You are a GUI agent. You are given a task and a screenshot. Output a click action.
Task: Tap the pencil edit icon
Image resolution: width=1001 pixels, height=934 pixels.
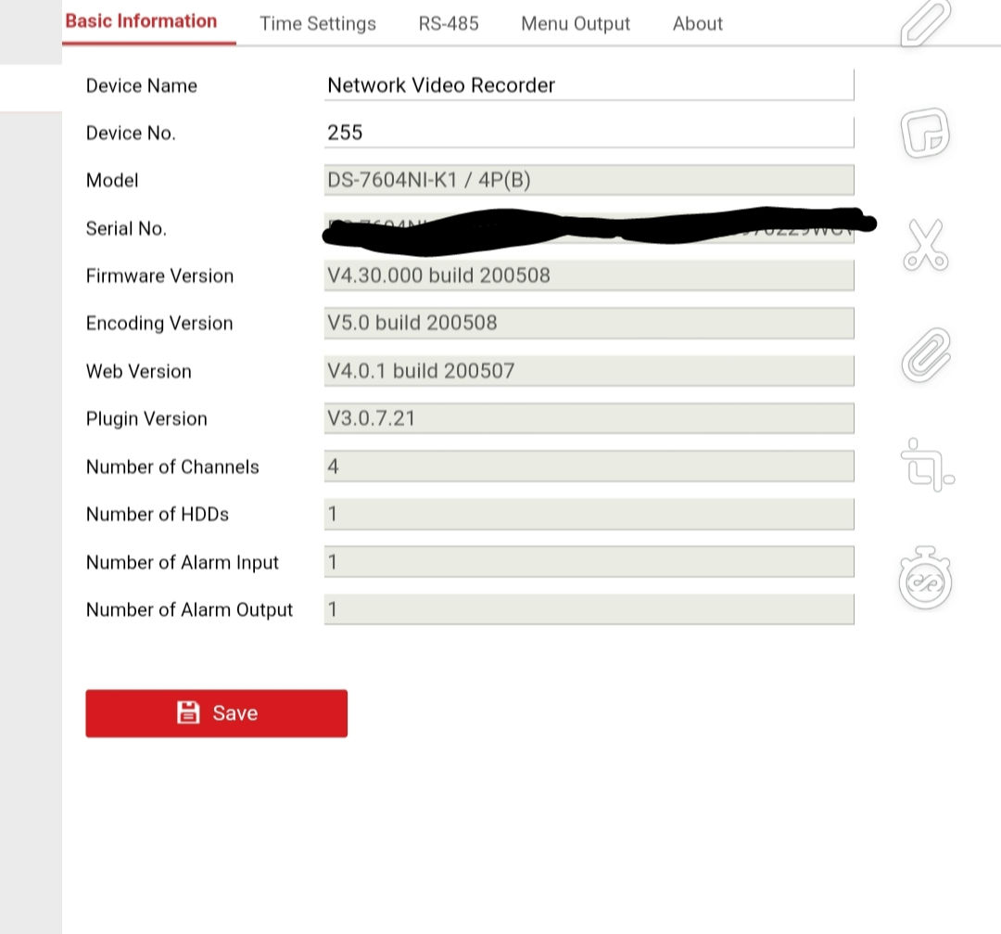coord(925,23)
